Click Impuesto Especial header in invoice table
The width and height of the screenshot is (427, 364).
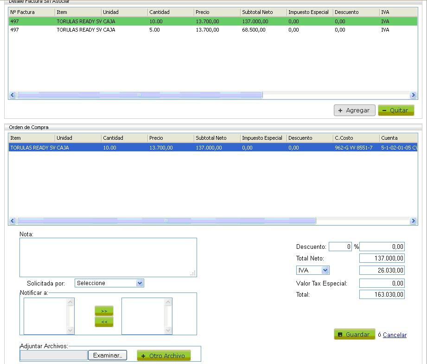[x=310, y=12]
